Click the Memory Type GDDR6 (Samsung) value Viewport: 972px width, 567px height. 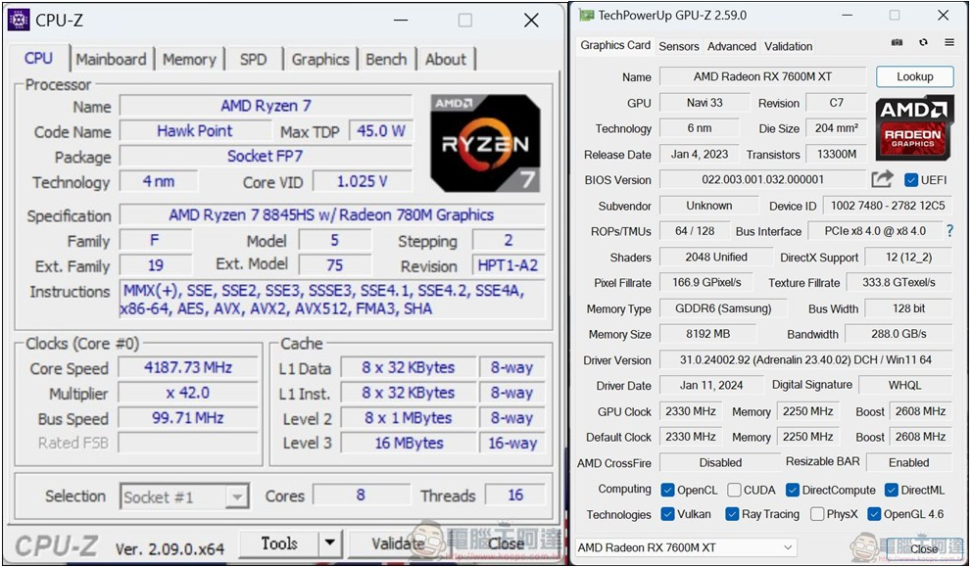[723, 308]
